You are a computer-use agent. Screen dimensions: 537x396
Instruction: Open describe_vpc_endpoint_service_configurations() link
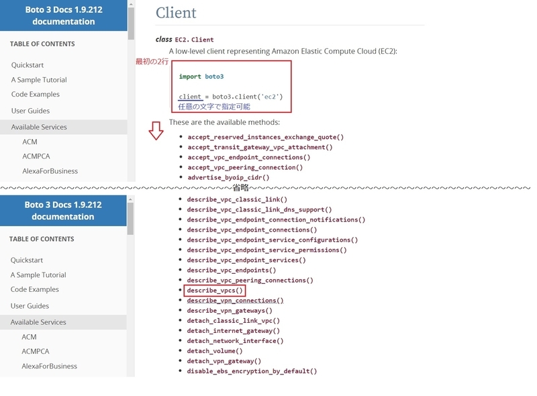pos(273,240)
